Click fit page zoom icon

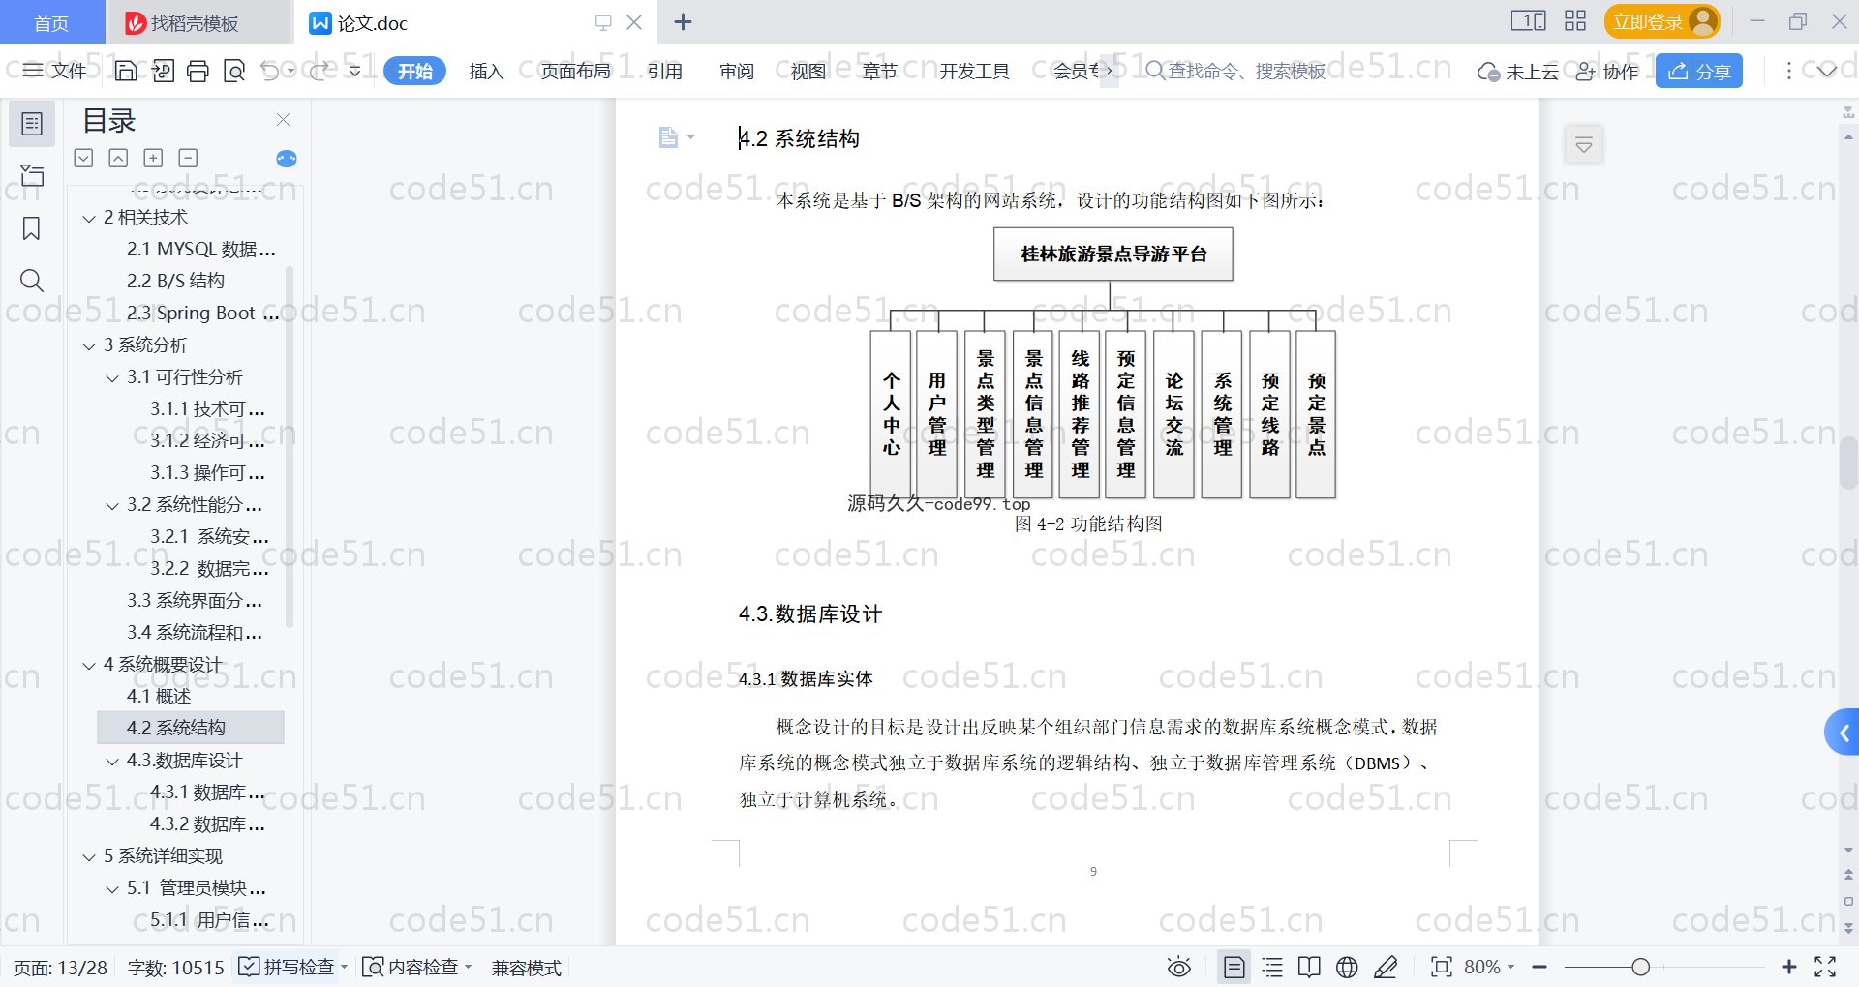[x=1442, y=967]
